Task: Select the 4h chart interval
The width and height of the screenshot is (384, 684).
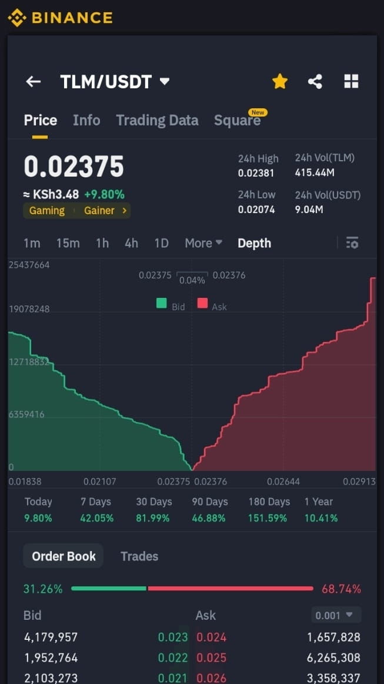Action: 131,243
